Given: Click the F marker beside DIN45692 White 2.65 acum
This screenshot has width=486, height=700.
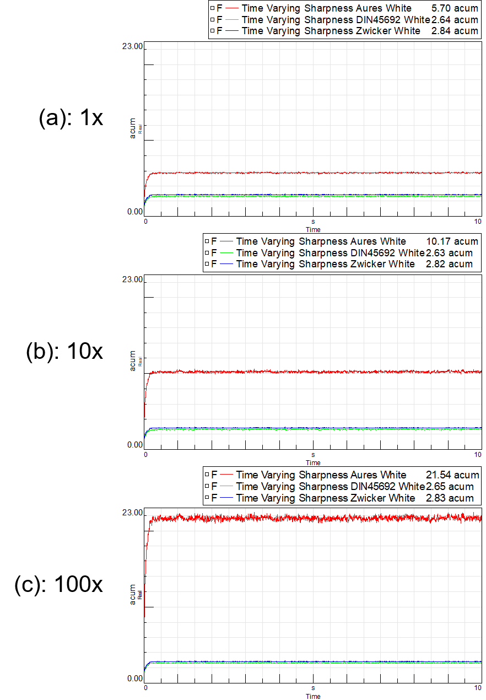Looking at the screenshot, I should (x=214, y=487).
